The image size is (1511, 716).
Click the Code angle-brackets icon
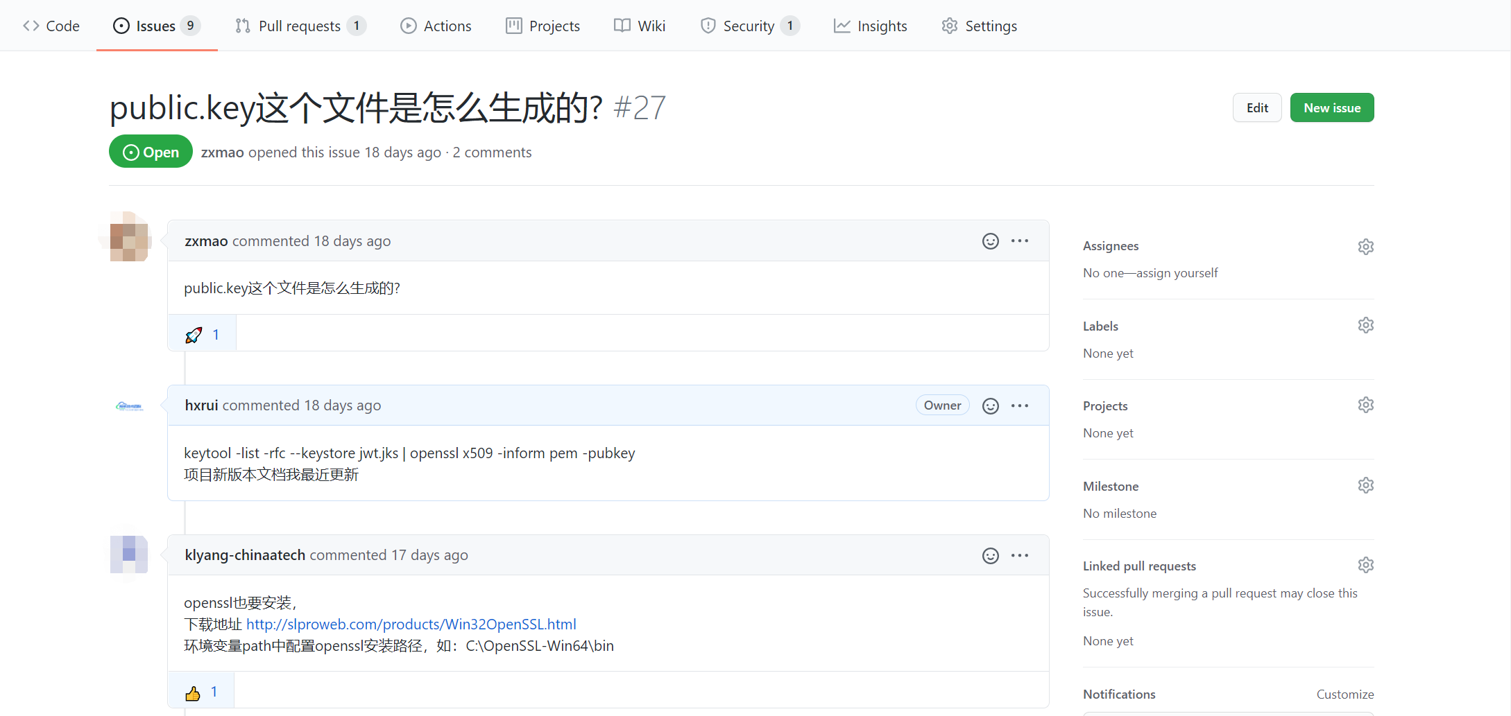pyautogui.click(x=30, y=26)
